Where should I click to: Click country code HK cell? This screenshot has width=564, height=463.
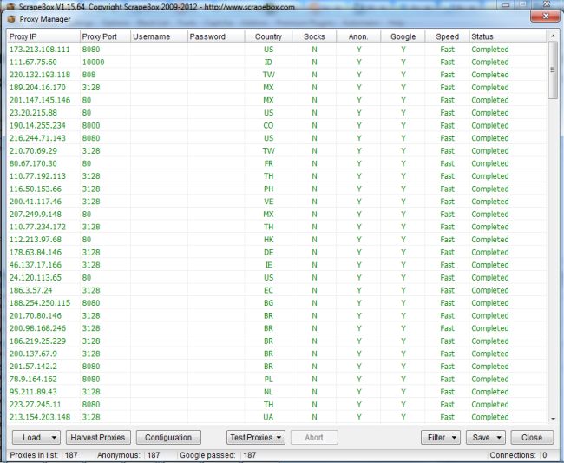268,240
